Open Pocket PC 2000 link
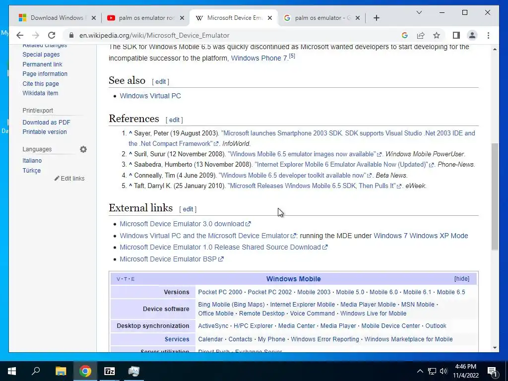Viewport: 508px width, 381px height. click(220, 292)
